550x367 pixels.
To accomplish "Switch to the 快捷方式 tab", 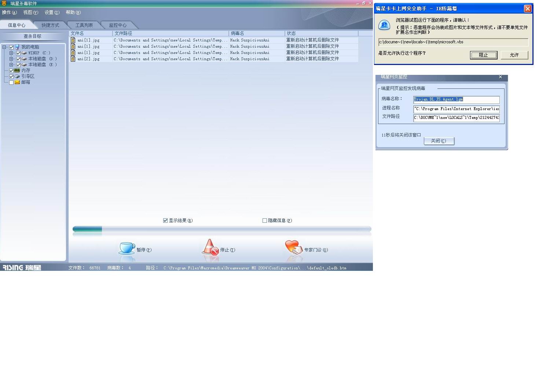I will pos(51,25).
